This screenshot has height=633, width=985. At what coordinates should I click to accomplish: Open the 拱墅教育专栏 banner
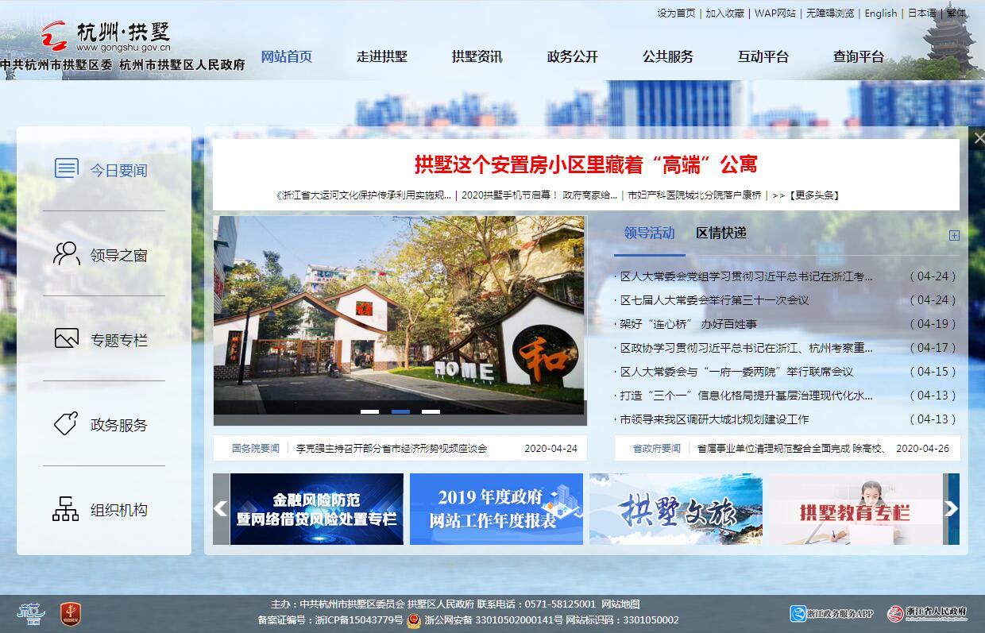[855, 509]
